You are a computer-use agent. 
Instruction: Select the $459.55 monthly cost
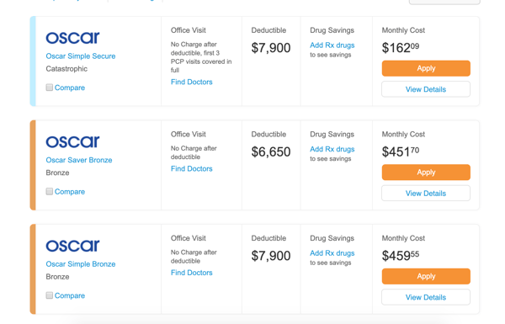[x=401, y=256]
